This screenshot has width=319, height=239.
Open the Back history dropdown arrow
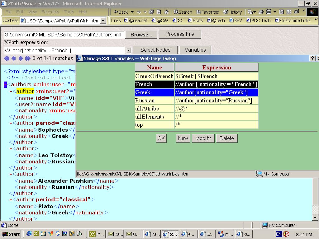(132, 12)
